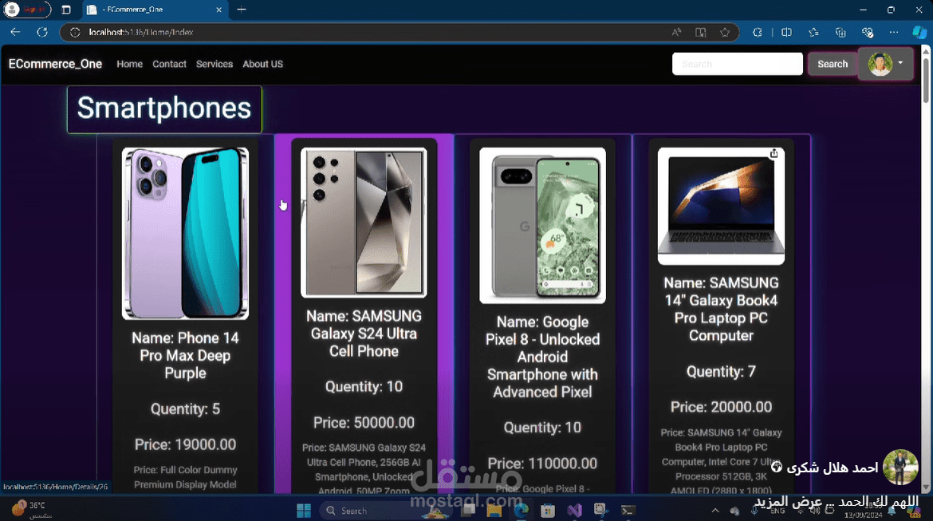This screenshot has height=521, width=933.
Task: Expand the user avatar dropdown
Action: point(885,63)
